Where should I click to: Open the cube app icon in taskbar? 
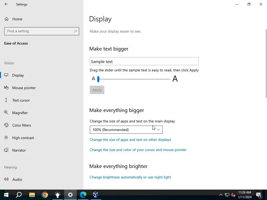(96, 195)
